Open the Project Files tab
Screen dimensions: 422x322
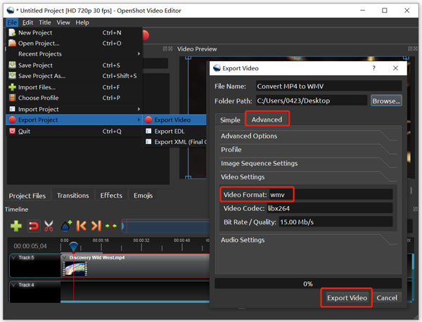coord(27,195)
